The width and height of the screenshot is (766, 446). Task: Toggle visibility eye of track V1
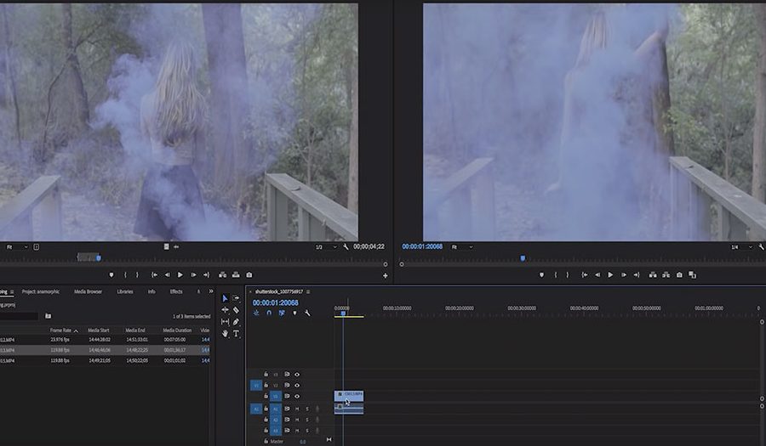[297, 396]
